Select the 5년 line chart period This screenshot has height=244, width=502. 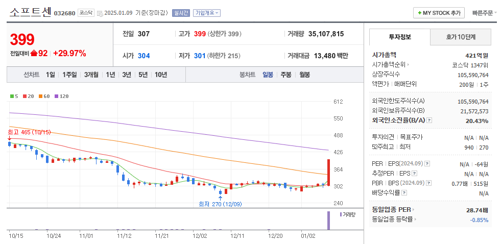(x=143, y=75)
